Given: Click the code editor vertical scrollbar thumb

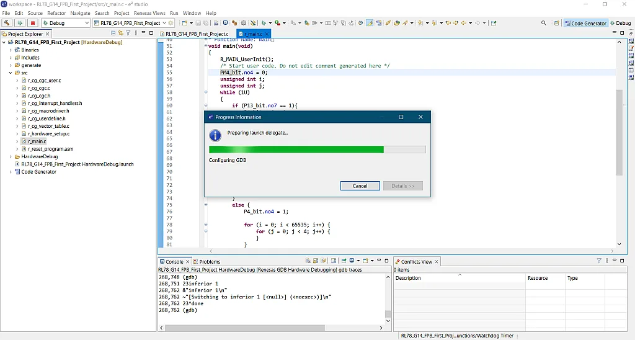Looking at the screenshot, I should click(x=619, y=133).
